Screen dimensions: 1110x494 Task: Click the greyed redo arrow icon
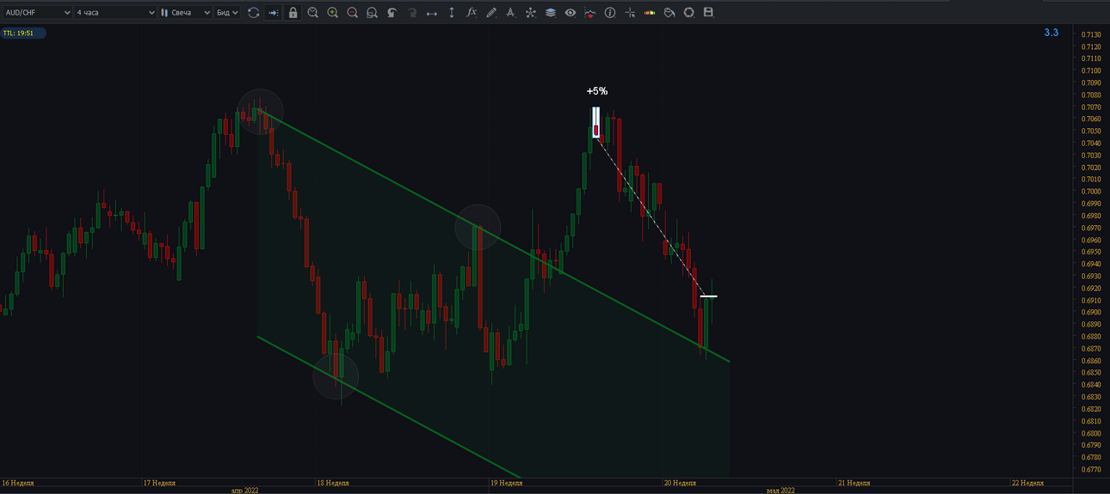(x=411, y=13)
